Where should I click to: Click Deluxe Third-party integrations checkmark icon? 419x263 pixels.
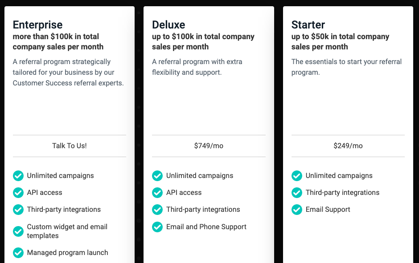coord(157,210)
